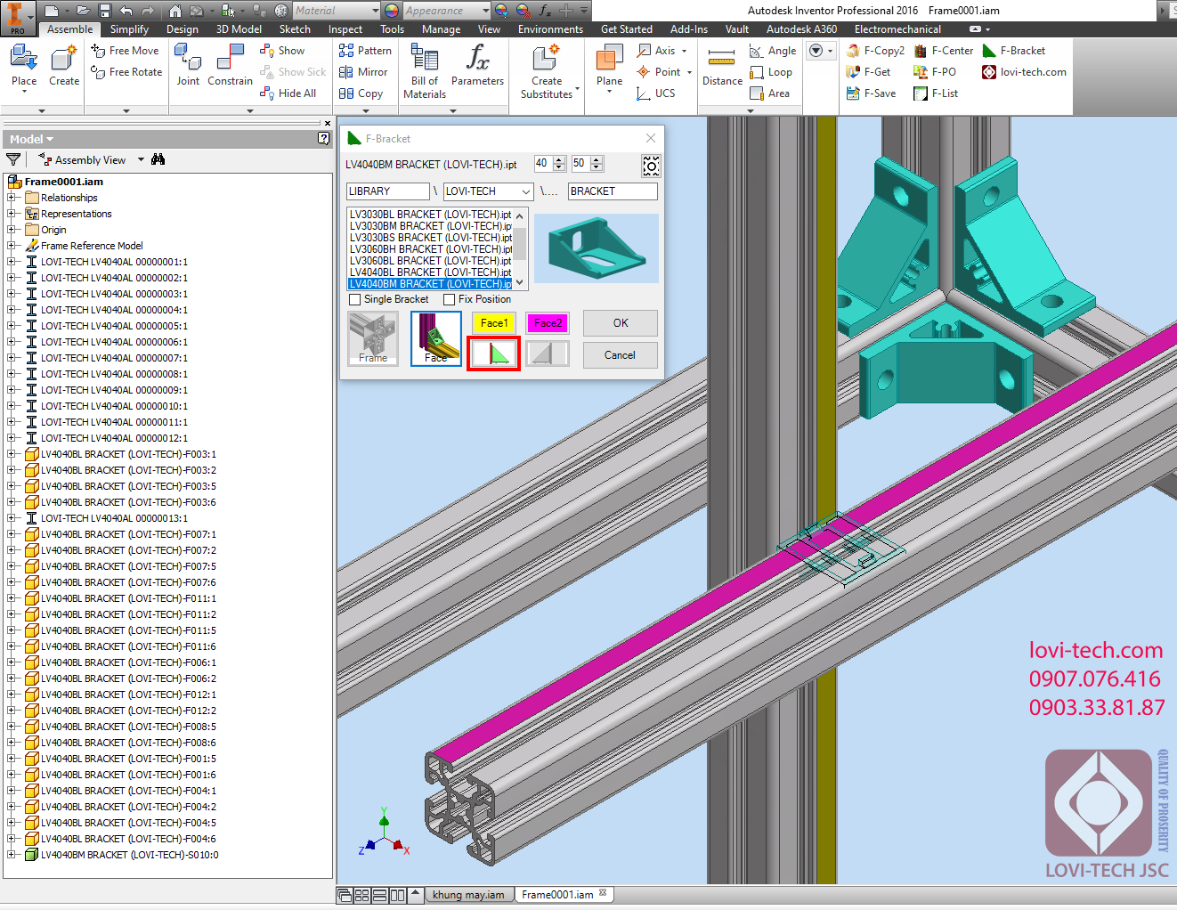1177x910 pixels.
Task: Increase the 50 value spinner
Action: click(597, 159)
